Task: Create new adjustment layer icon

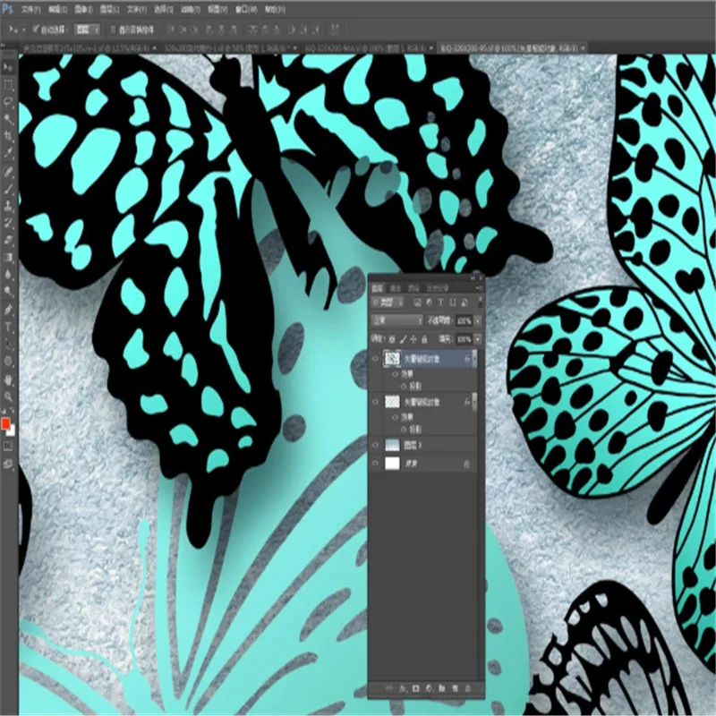Action: tap(429, 688)
